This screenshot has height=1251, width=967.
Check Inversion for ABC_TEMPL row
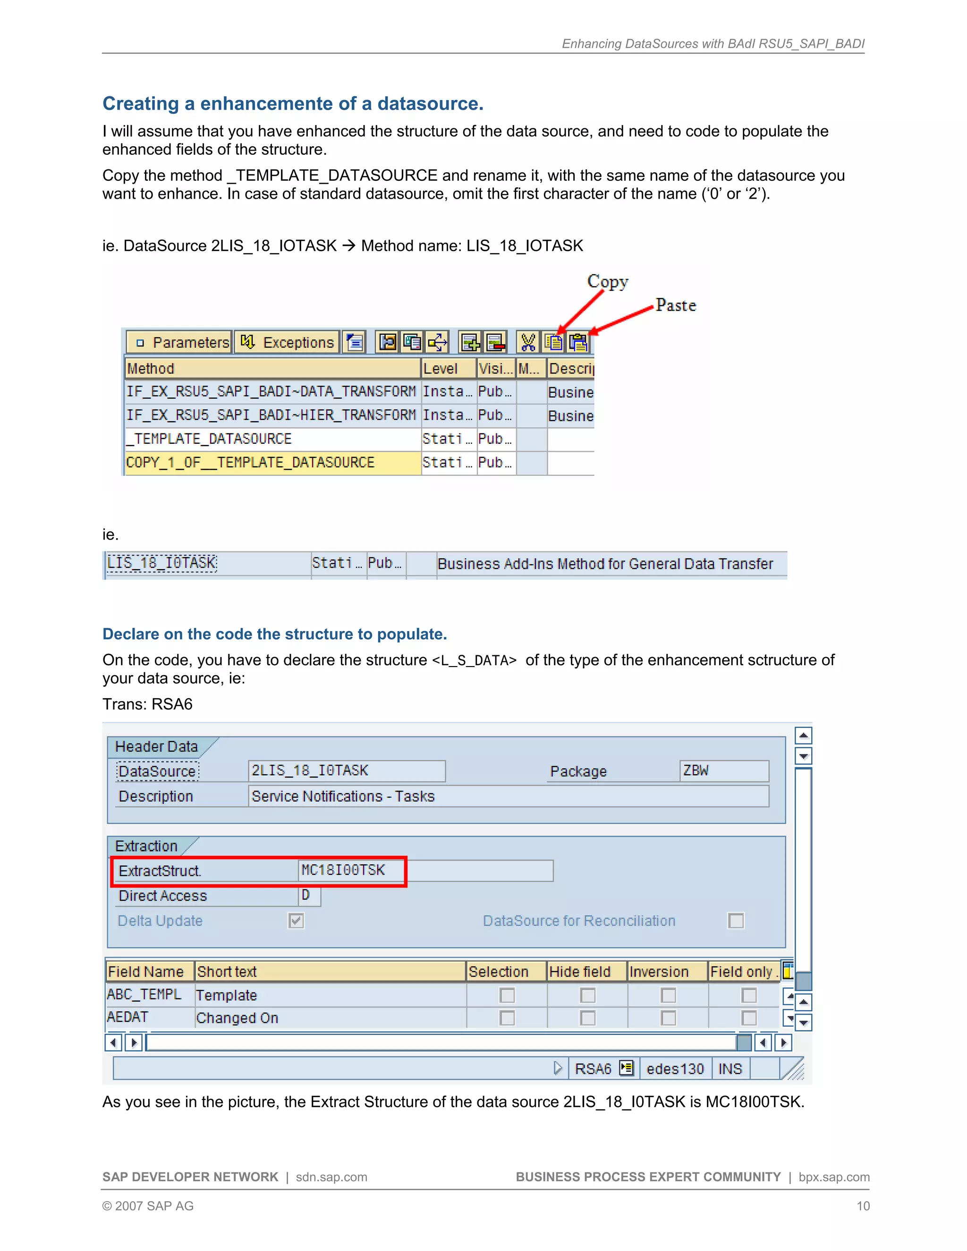coord(668,996)
